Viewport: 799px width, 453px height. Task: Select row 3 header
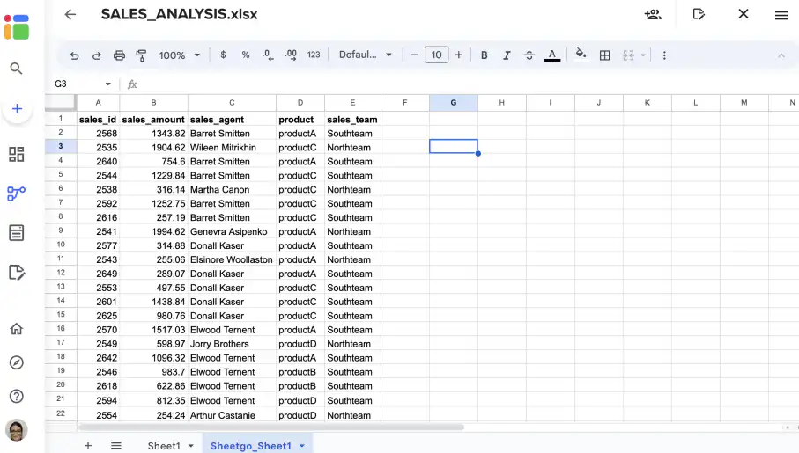pyautogui.click(x=61, y=147)
